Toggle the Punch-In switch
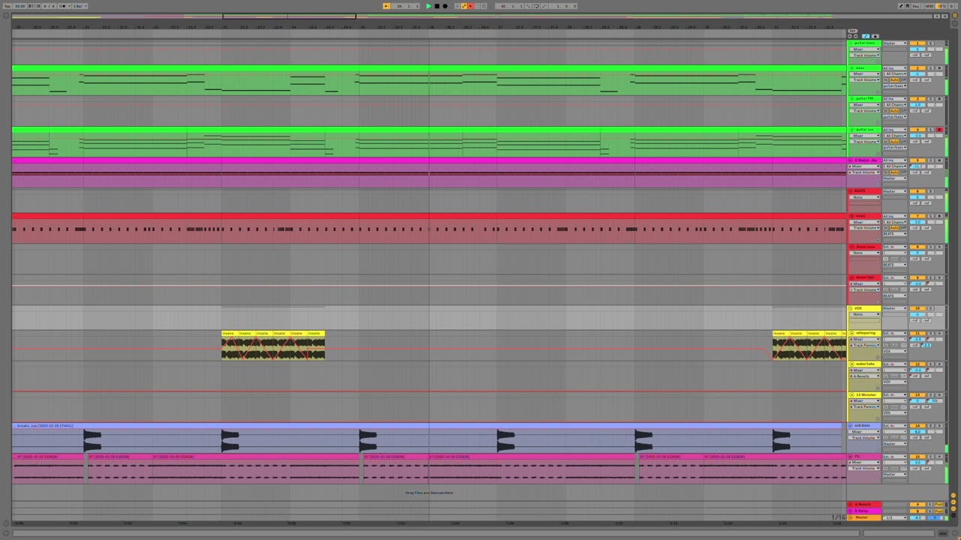The height and width of the screenshot is (540, 961). (529, 6)
